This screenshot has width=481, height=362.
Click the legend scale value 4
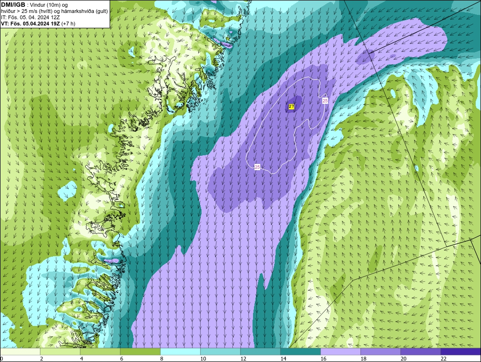click(x=82, y=359)
